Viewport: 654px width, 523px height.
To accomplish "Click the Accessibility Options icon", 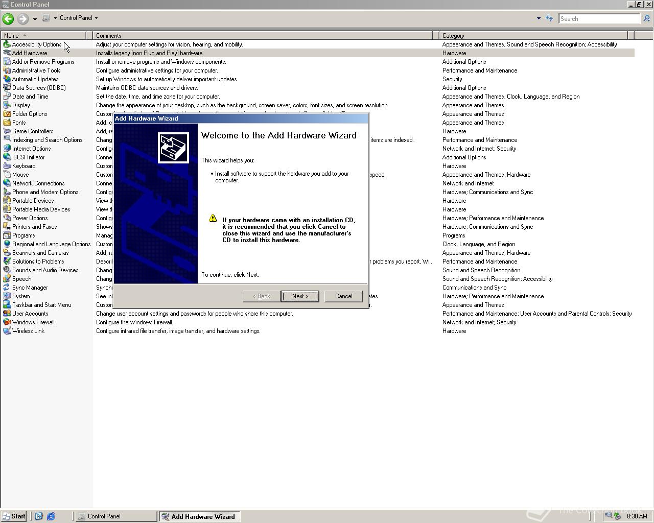I will pyautogui.click(x=7, y=44).
